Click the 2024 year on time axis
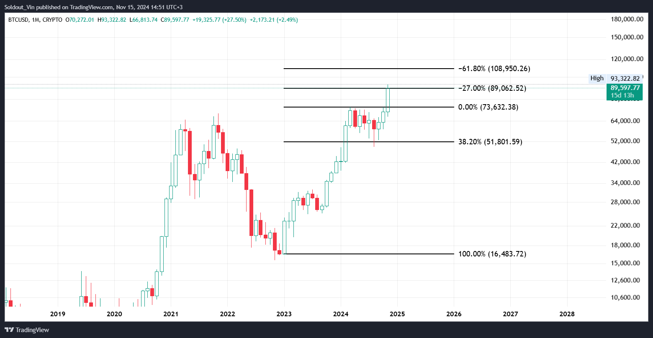Viewport: 653px width, 338px height. click(341, 314)
